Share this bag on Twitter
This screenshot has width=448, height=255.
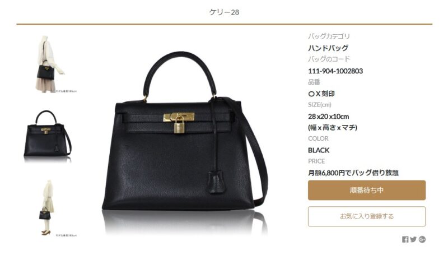tap(413, 239)
